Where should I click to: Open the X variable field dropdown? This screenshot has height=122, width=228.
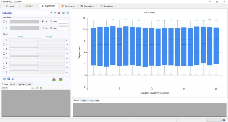[38, 22]
